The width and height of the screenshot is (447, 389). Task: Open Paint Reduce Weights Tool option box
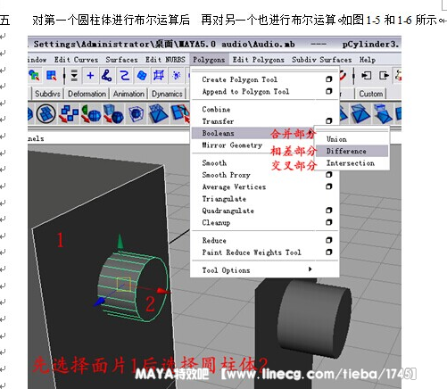coord(328,252)
